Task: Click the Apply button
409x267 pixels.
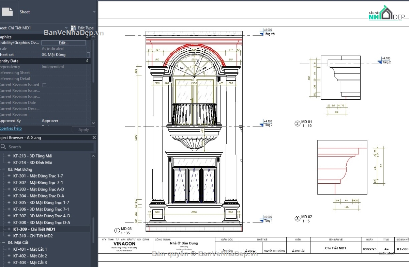Action: 84,130
